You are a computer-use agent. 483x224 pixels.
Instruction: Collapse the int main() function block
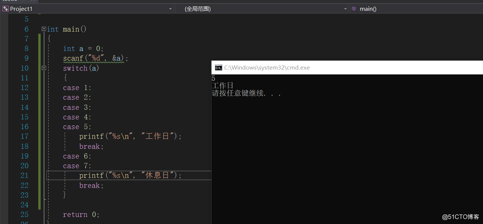pos(44,29)
